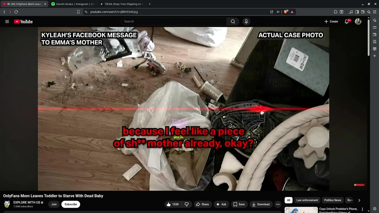This screenshot has height=213, width=379.
Task: Open Leo AI in the side panel strip
Action: tap(375, 20)
